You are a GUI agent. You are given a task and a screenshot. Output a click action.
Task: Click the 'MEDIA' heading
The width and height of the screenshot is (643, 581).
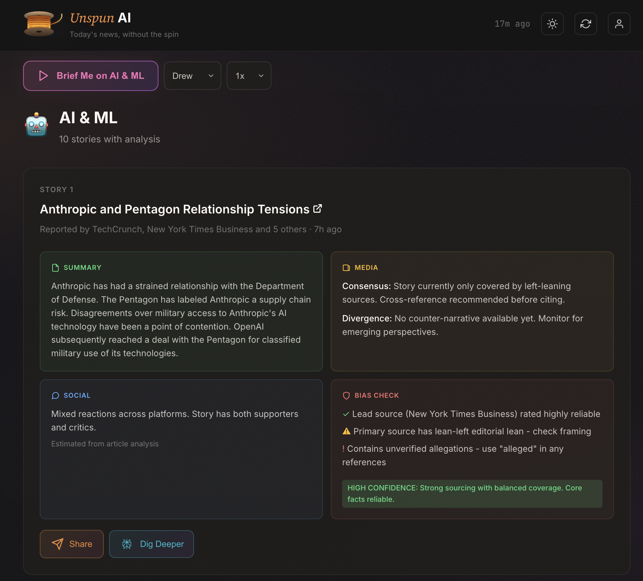pyautogui.click(x=366, y=268)
